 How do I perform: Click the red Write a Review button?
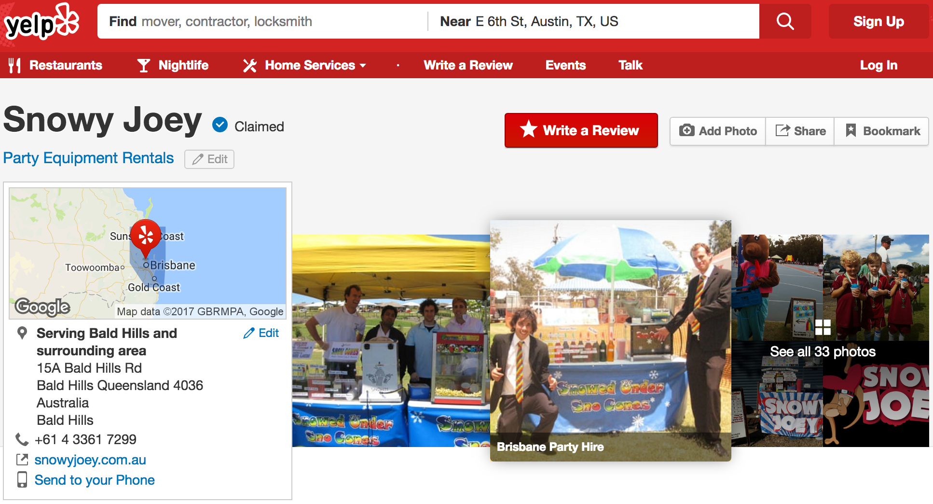click(581, 130)
